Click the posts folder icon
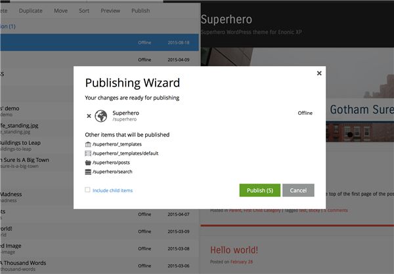394x274 pixels. 89,162
